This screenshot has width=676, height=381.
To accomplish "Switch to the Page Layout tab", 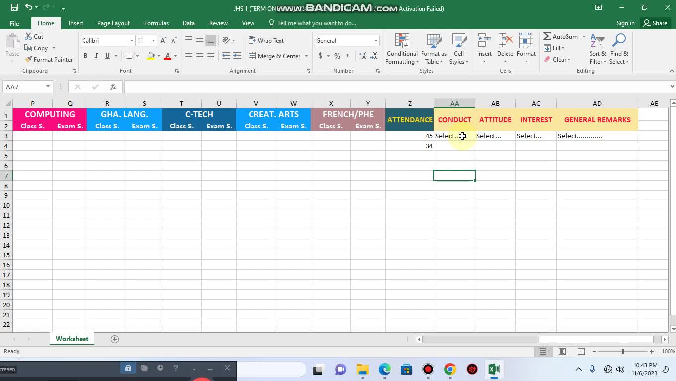I will [113, 23].
